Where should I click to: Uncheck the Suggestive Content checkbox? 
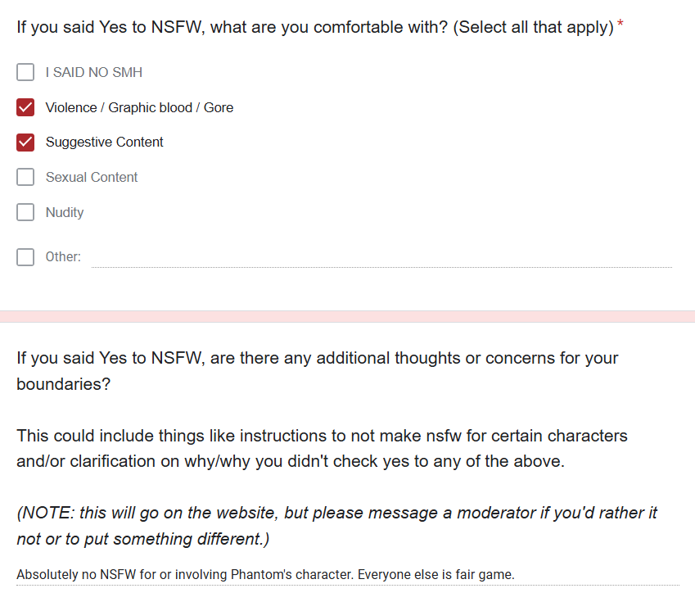click(x=25, y=143)
